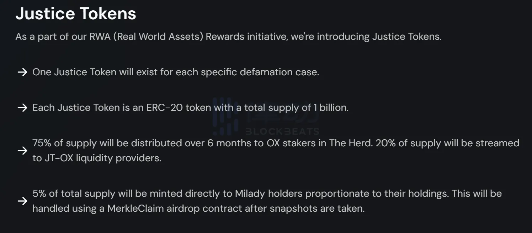This screenshot has width=532, height=233.
Task: Click the arrow before 'Each Justice Token'
Action: 22,108
